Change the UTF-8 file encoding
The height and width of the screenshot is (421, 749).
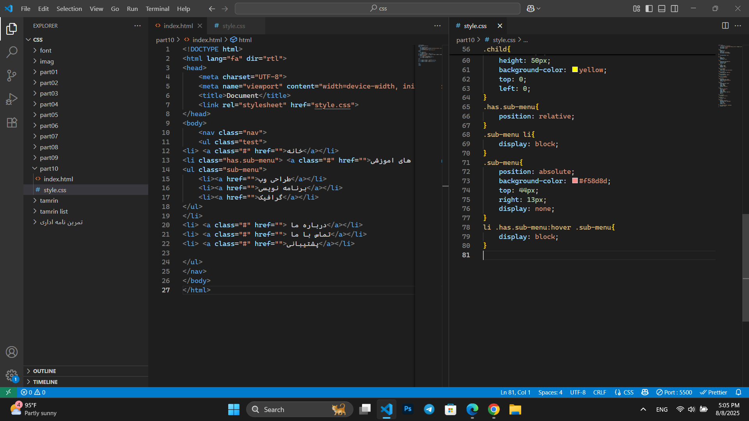578,392
